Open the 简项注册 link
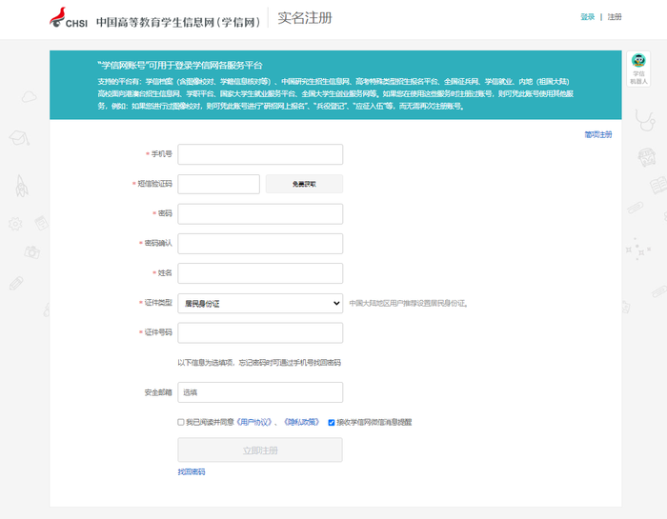 point(598,134)
